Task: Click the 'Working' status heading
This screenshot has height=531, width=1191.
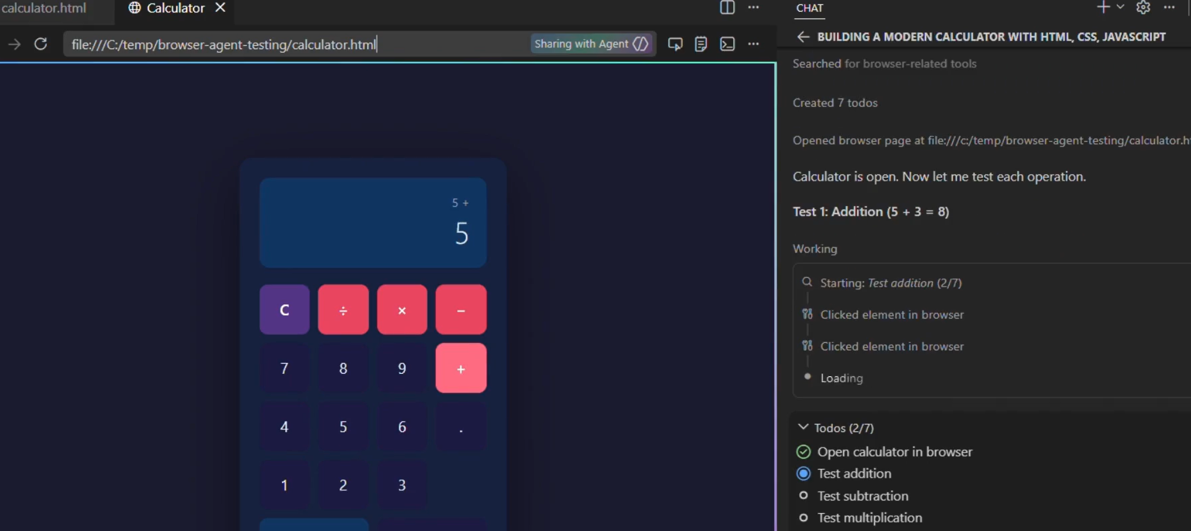Action: (815, 249)
